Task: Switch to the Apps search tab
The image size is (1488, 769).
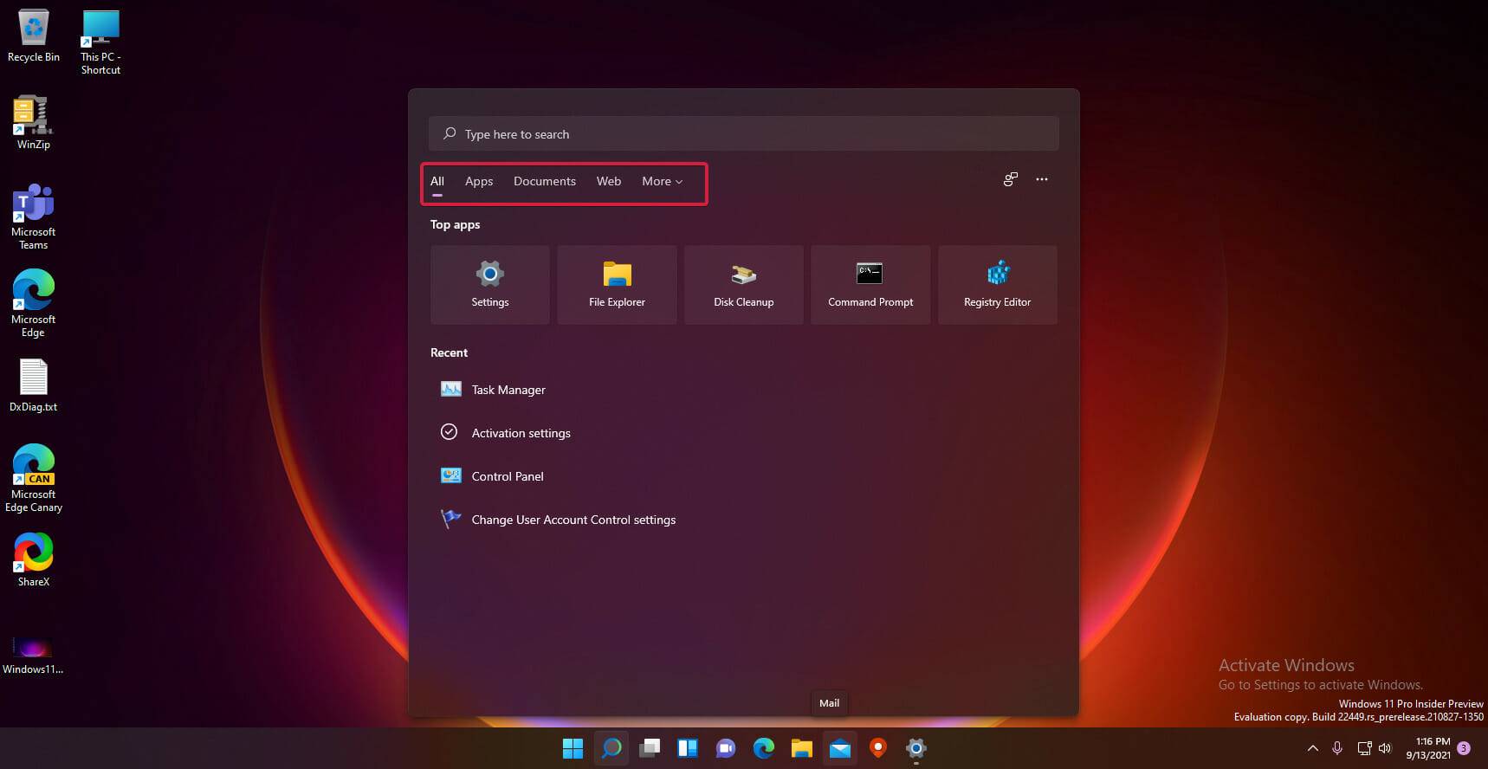Action: [479, 181]
